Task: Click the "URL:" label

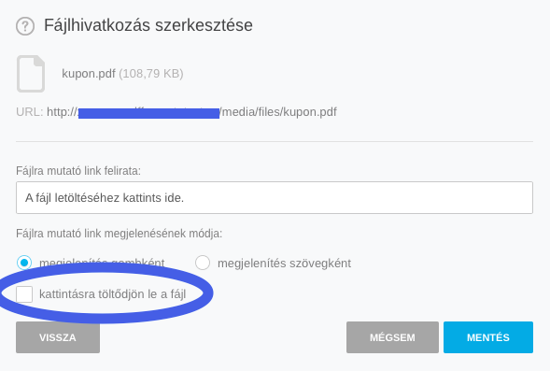Action: click(x=30, y=112)
